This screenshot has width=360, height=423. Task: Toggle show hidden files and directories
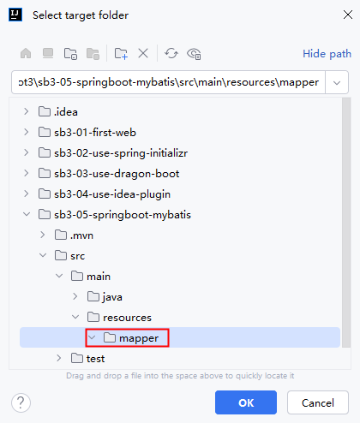coord(194,54)
